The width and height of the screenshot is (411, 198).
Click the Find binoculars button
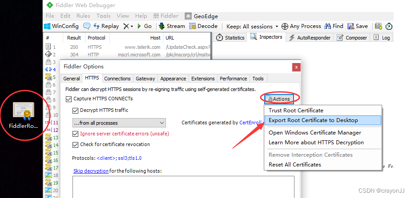tap(334, 26)
